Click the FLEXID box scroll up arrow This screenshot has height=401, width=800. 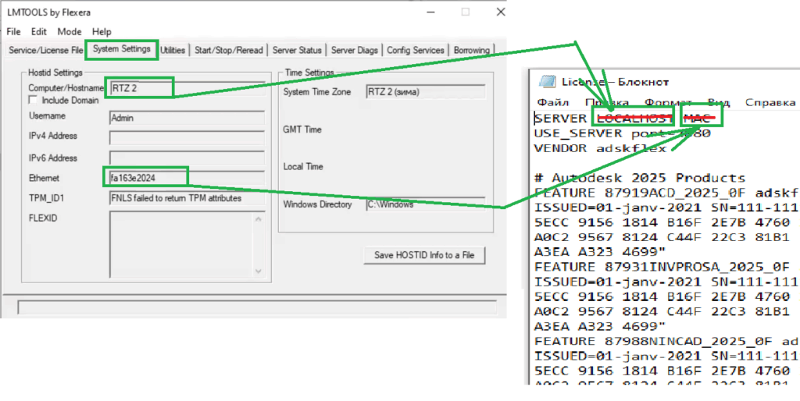tap(259, 218)
